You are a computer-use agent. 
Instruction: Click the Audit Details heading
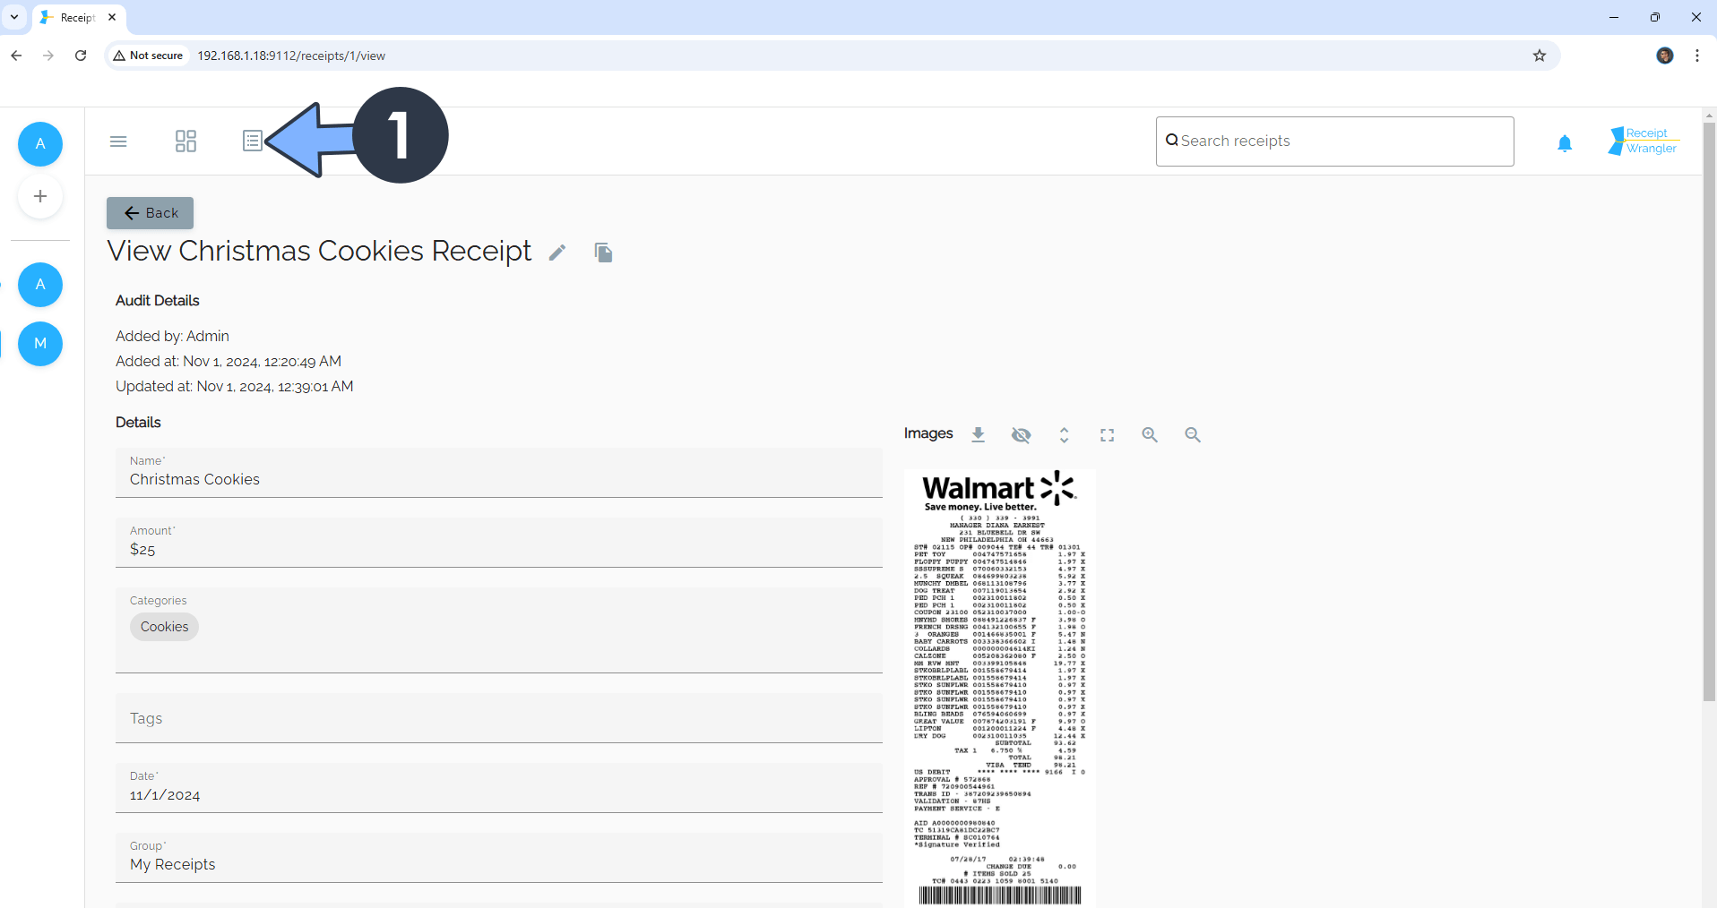[158, 301]
